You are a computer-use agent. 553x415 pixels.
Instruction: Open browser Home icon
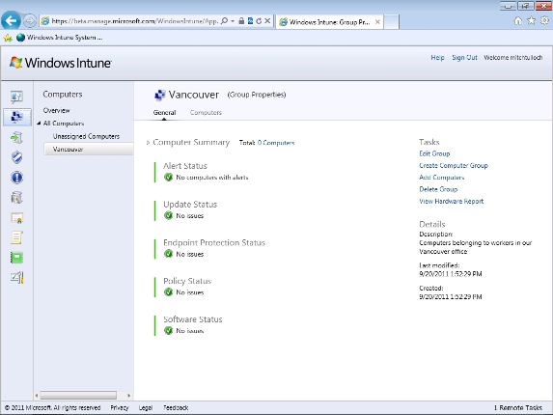[x=517, y=21]
